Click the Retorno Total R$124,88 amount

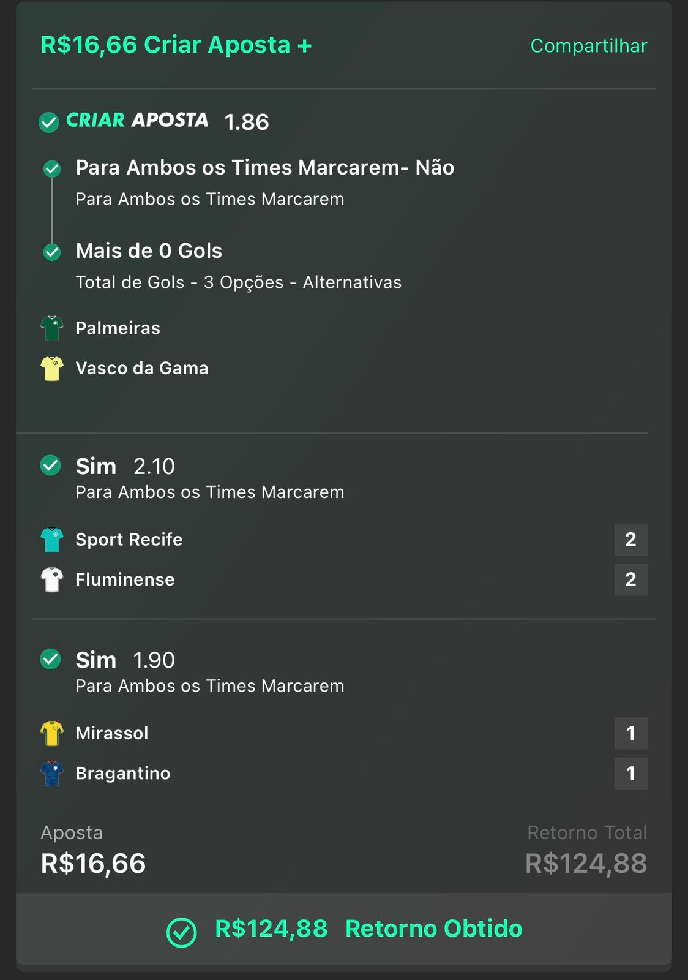tap(586, 863)
